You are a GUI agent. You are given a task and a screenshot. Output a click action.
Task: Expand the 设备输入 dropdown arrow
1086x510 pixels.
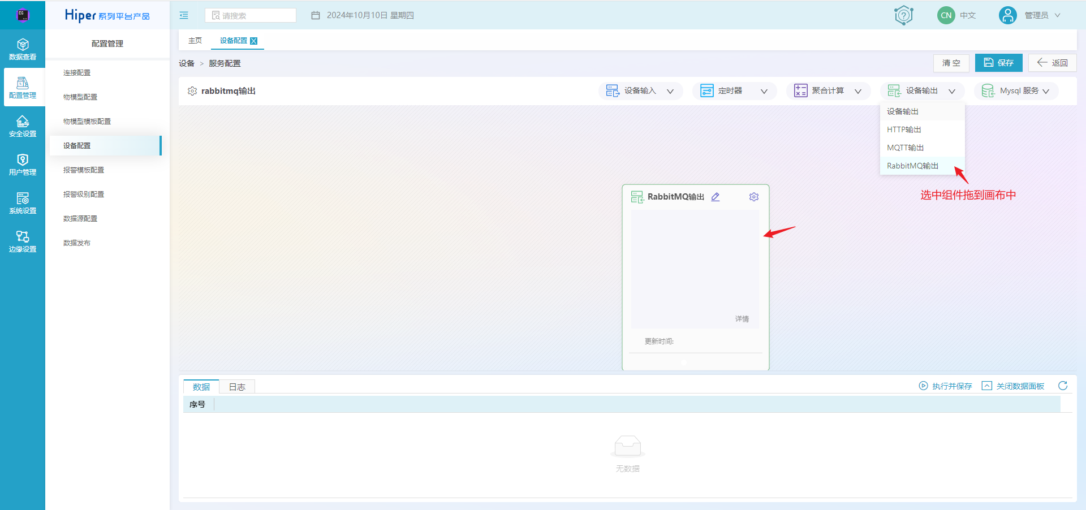[670, 91]
